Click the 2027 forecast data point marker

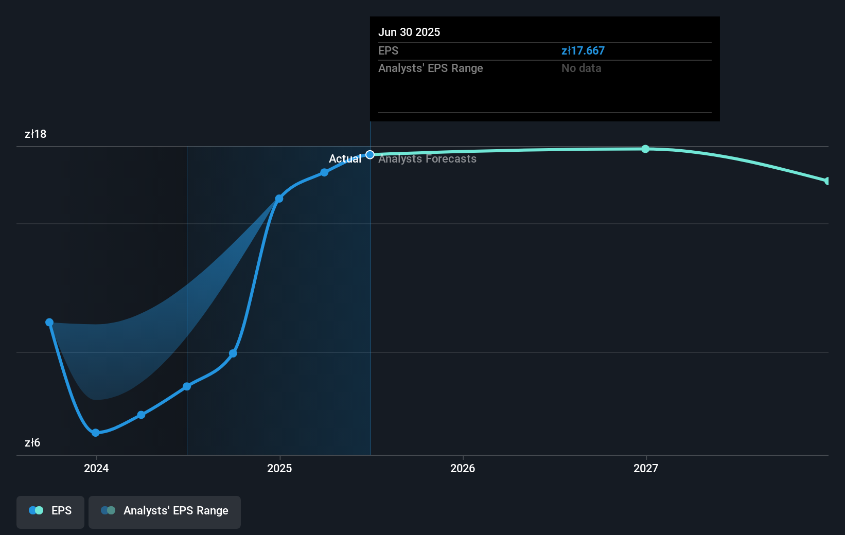645,149
